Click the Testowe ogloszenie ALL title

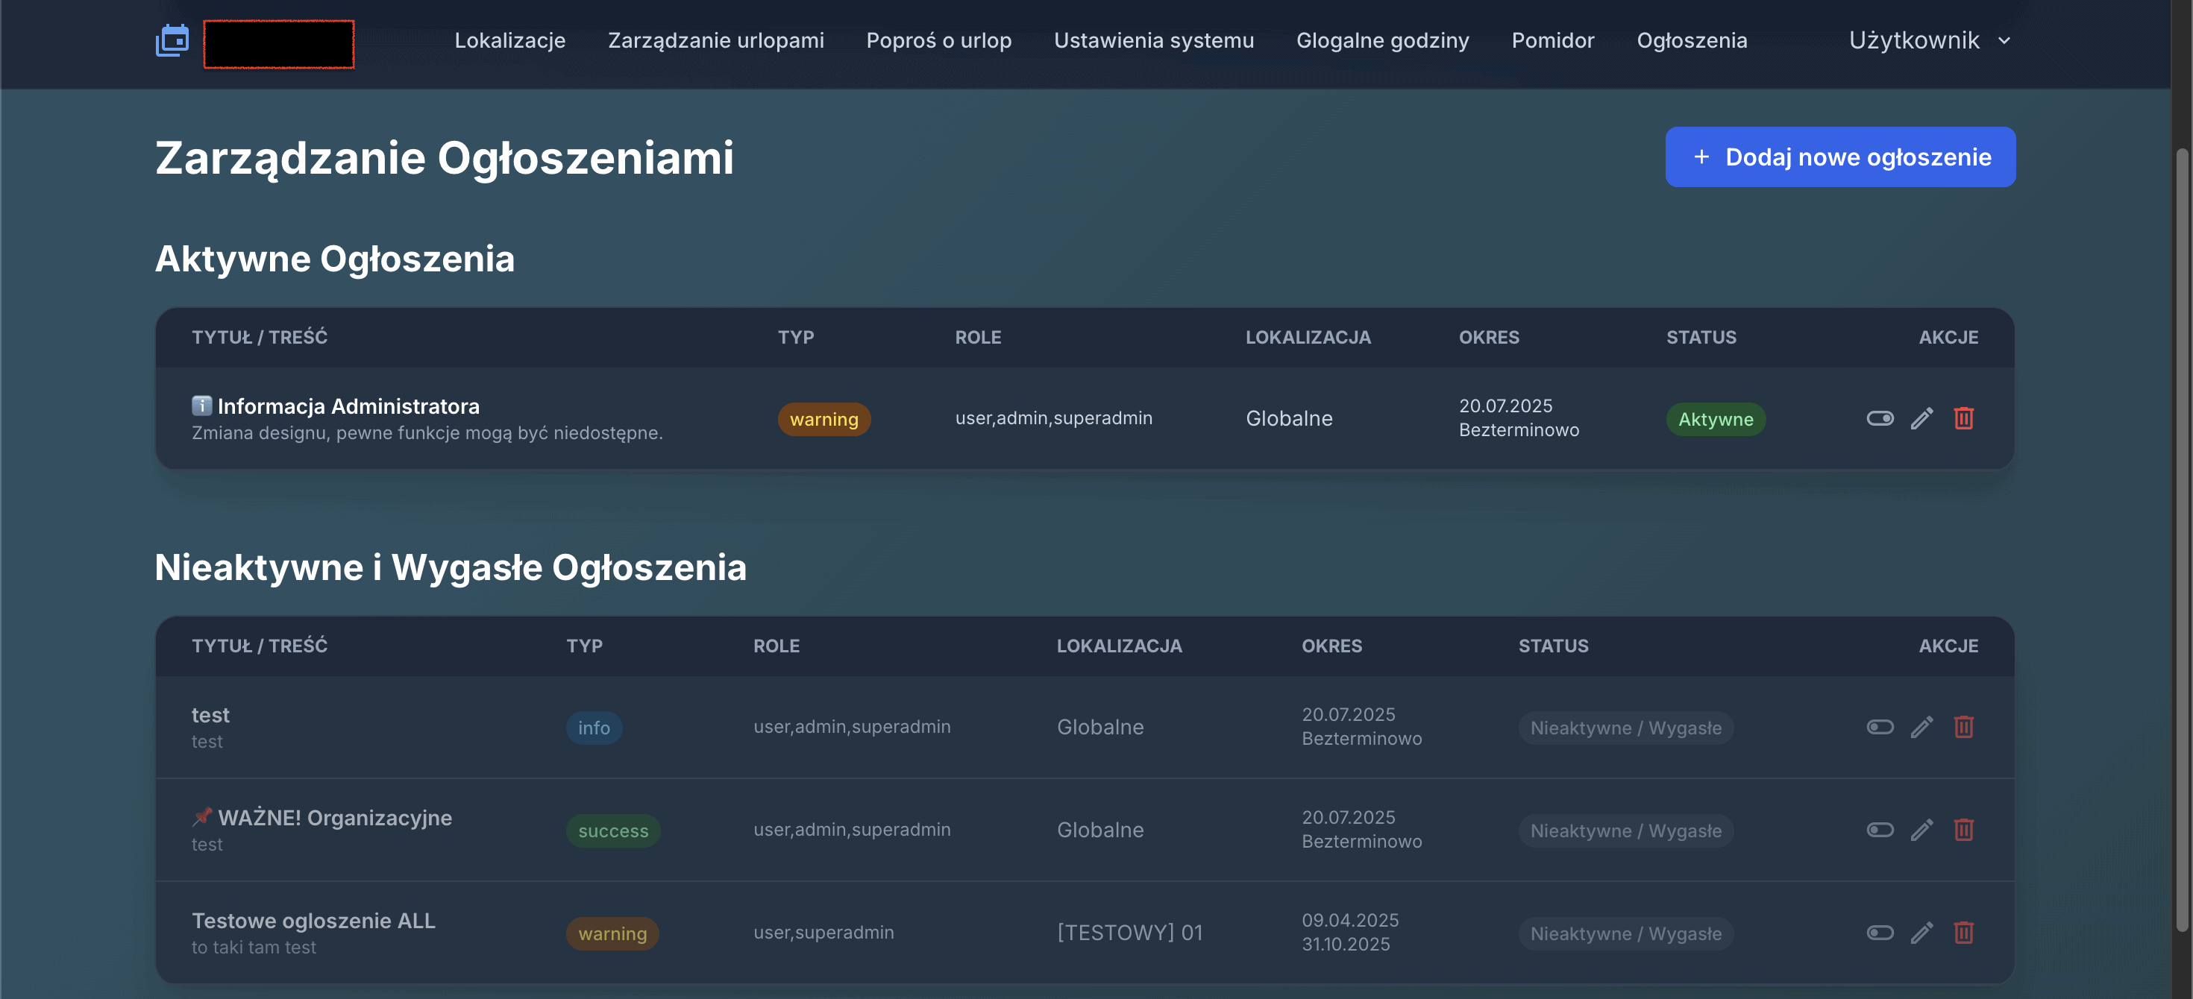pyautogui.click(x=313, y=921)
